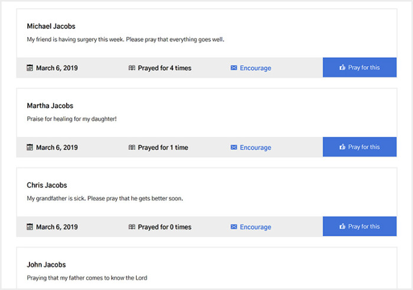Click Chris Jacobs grandfather prayer text
Image resolution: width=413 pixels, height=290 pixels.
pos(104,198)
